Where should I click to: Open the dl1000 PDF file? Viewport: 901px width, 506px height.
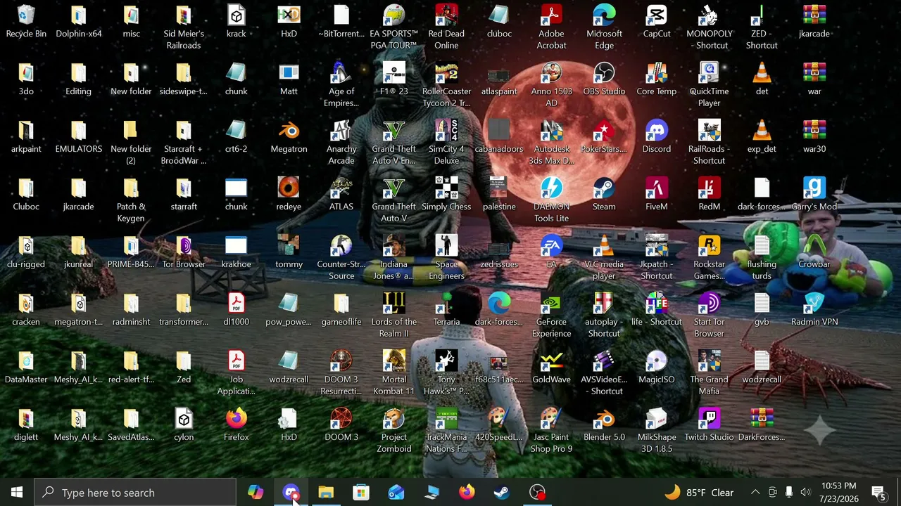[236, 310]
